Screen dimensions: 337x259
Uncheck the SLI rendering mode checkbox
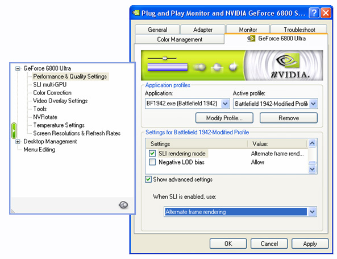[152, 153]
